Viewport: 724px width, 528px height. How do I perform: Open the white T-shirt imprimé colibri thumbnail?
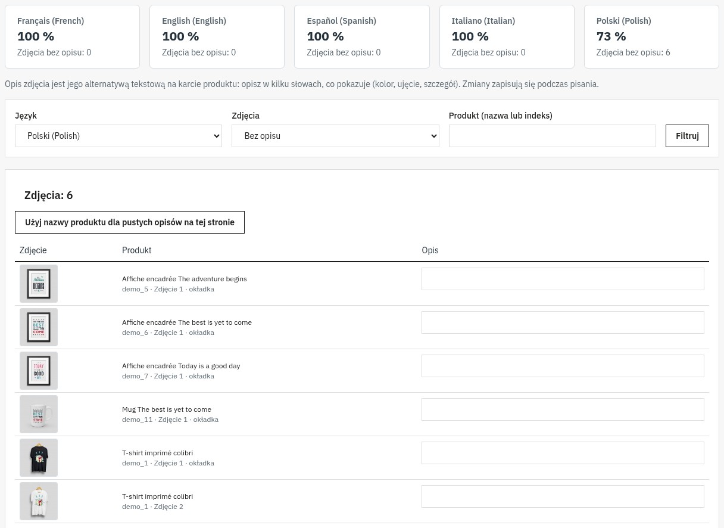point(39,501)
